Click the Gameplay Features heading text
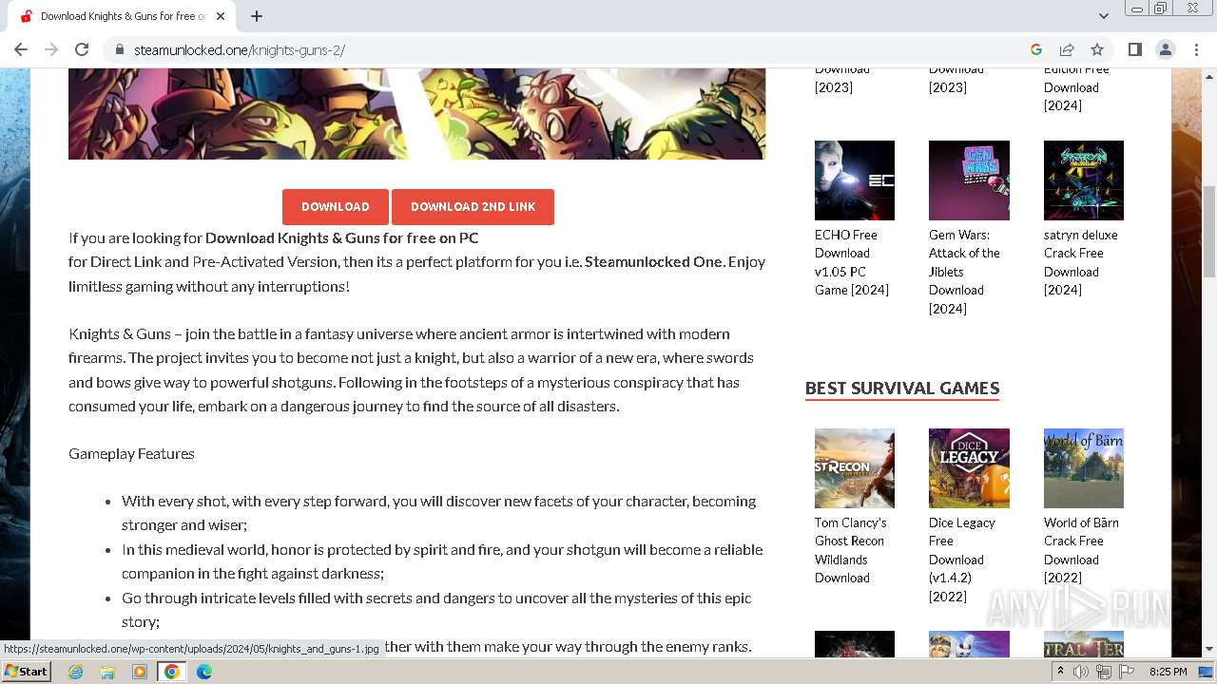 [x=131, y=454]
